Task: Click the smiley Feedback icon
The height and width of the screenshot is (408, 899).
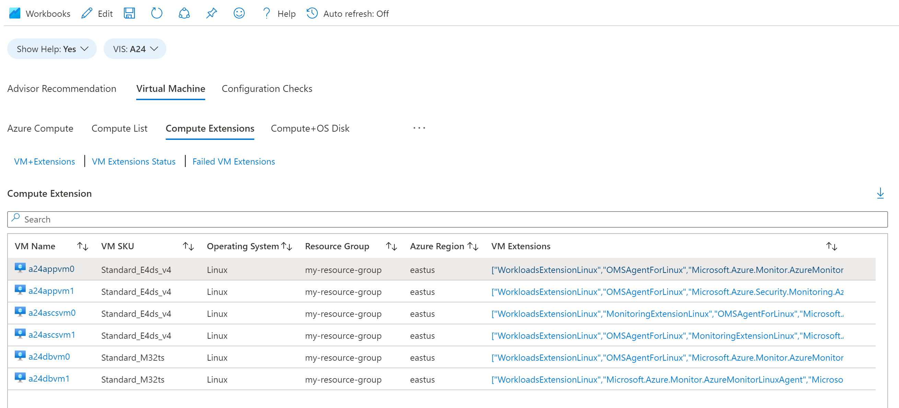Action: pos(239,13)
